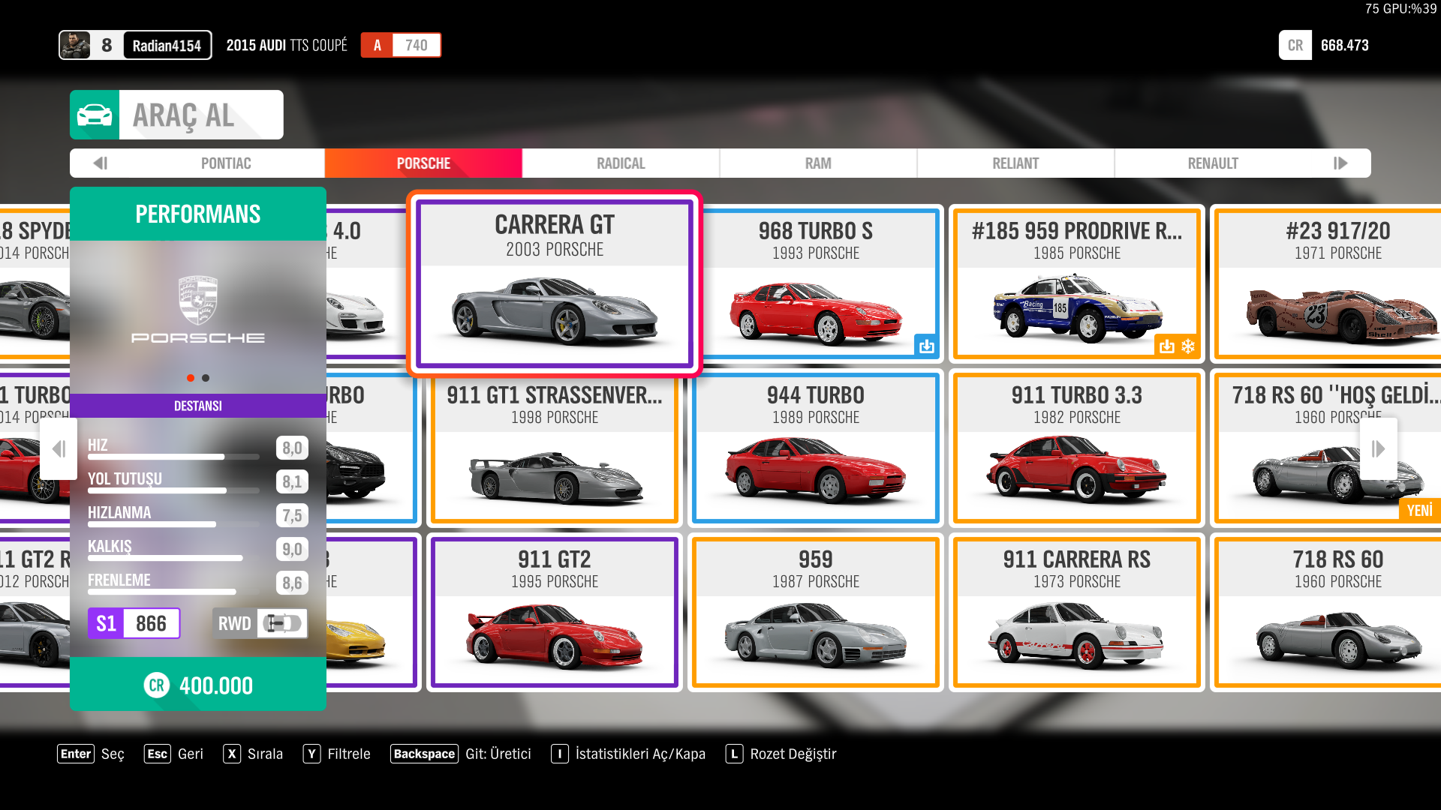This screenshot has width=1441, height=810.
Task: Click the CR coin icon next to 400.000
Action: pyautogui.click(x=157, y=685)
